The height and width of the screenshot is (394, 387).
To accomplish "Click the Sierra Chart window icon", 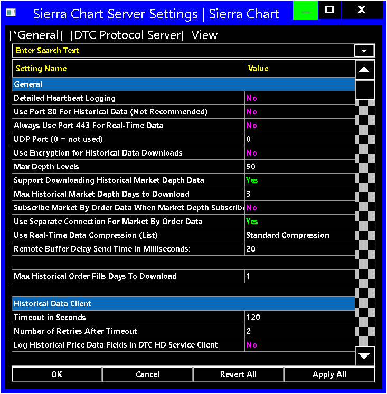I will tap(11, 12).
